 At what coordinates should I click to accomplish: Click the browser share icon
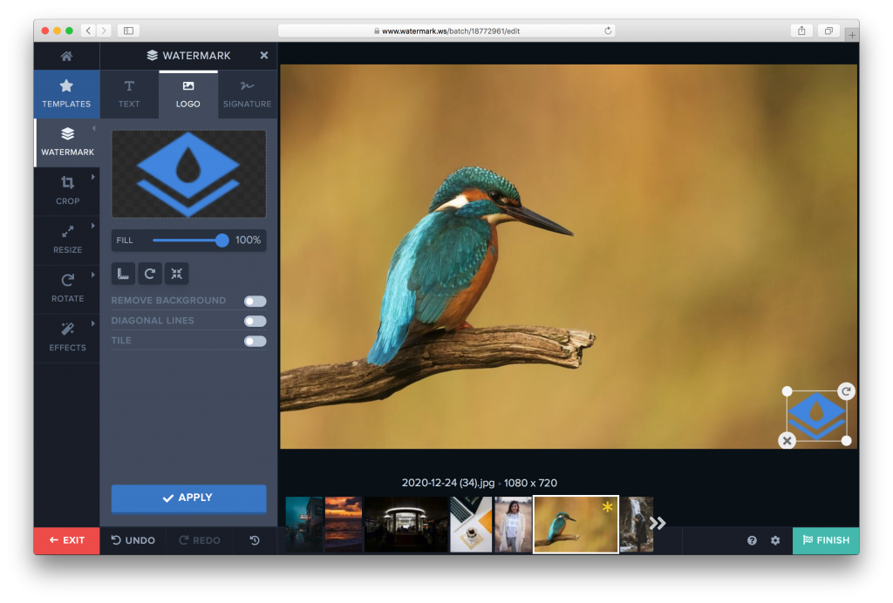tap(801, 30)
